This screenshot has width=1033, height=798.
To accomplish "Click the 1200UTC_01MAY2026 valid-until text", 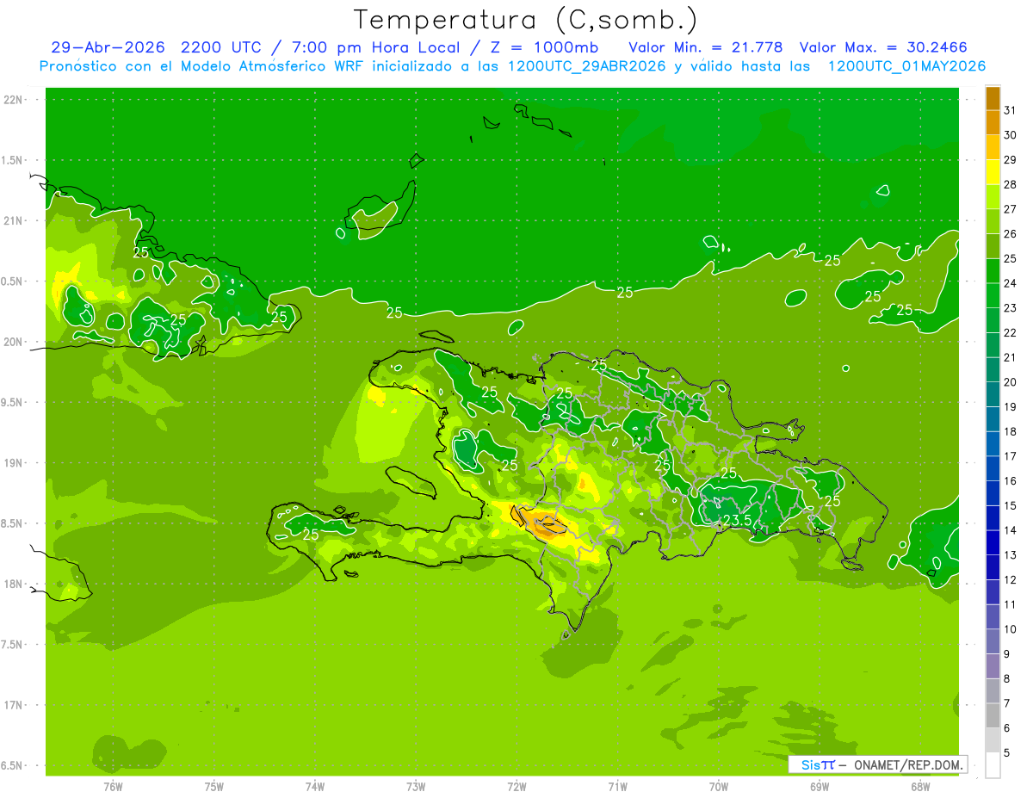I will click(x=906, y=66).
